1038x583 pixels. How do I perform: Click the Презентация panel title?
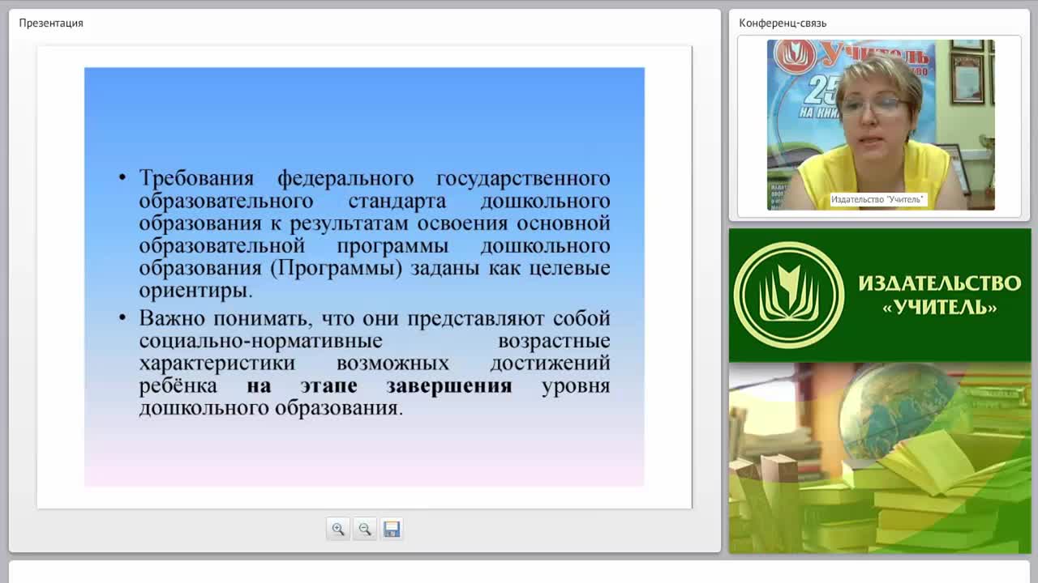(51, 23)
